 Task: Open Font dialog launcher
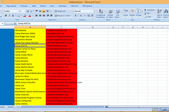click(32, 20)
